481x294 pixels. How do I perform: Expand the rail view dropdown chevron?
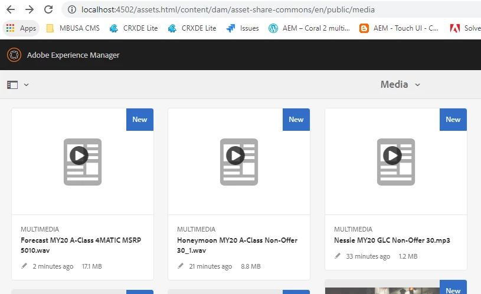27,85
